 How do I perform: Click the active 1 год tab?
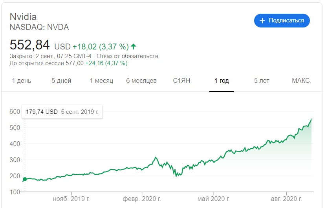[222, 81]
